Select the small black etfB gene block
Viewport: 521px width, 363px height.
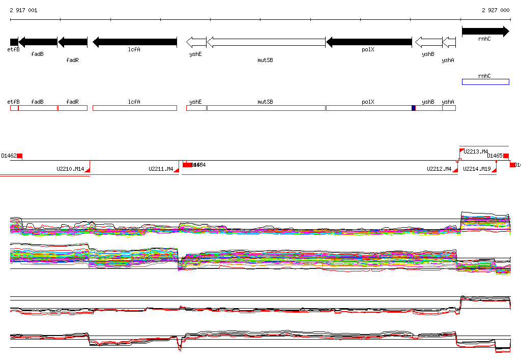[x=14, y=42]
